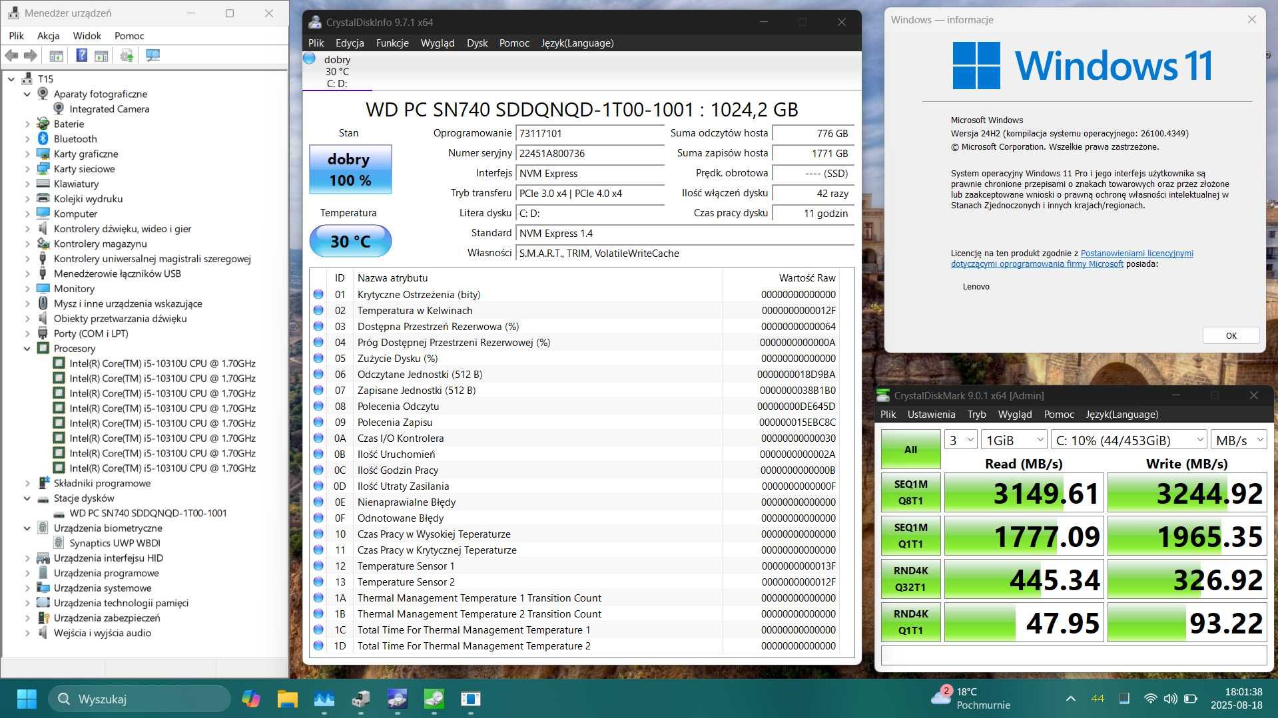Click the Zużycie Dysku (%) attribute row

574,359
